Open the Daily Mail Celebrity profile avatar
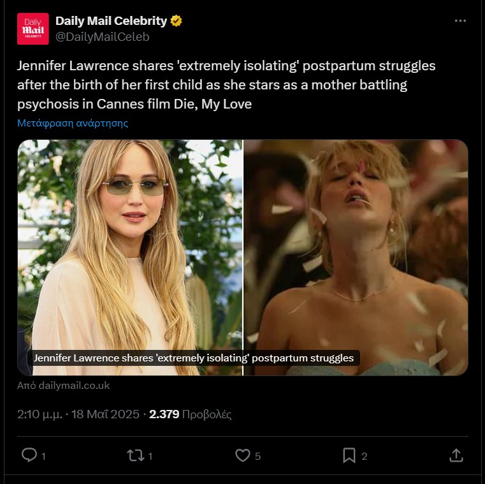485x484 pixels. tap(33, 29)
